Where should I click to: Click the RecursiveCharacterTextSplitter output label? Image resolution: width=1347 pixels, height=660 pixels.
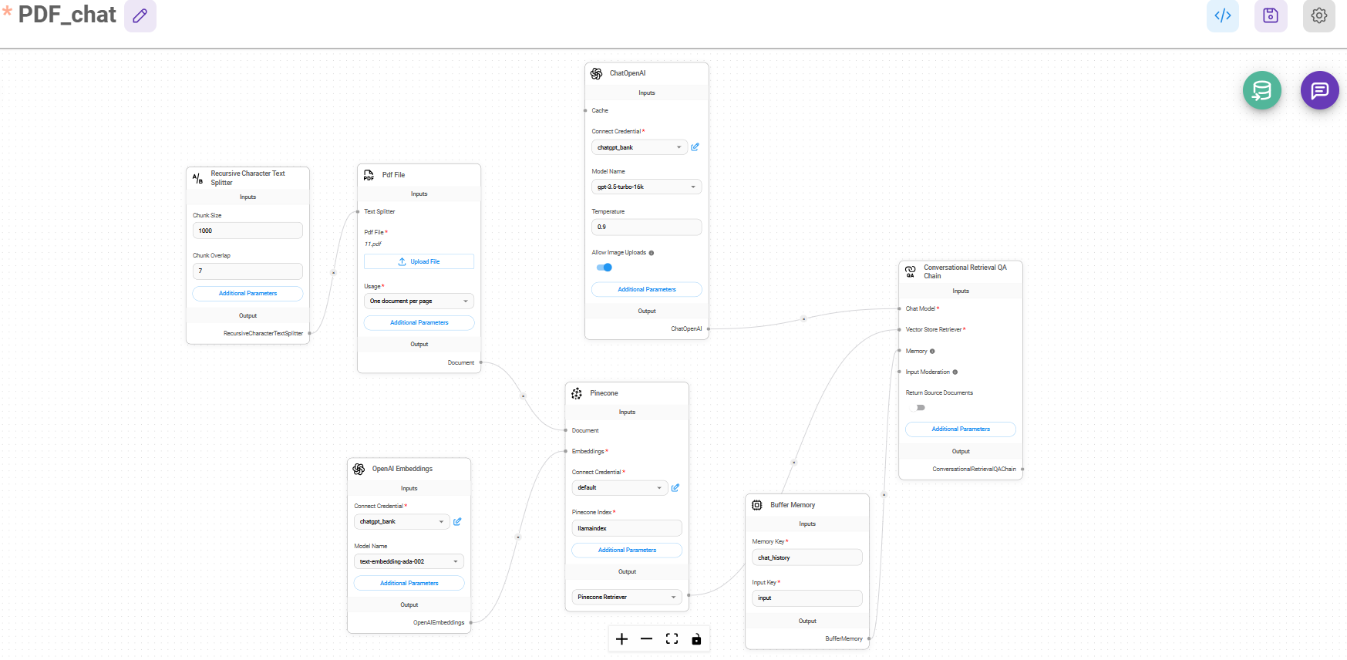tap(263, 333)
